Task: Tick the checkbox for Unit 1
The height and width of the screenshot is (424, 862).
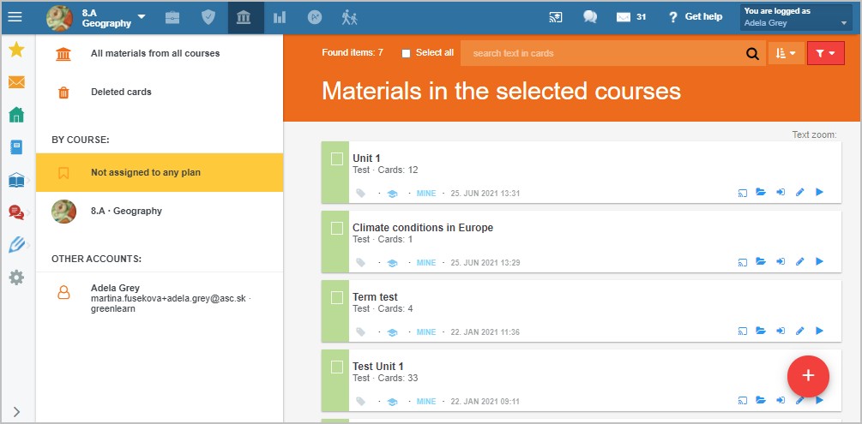Action: click(337, 159)
